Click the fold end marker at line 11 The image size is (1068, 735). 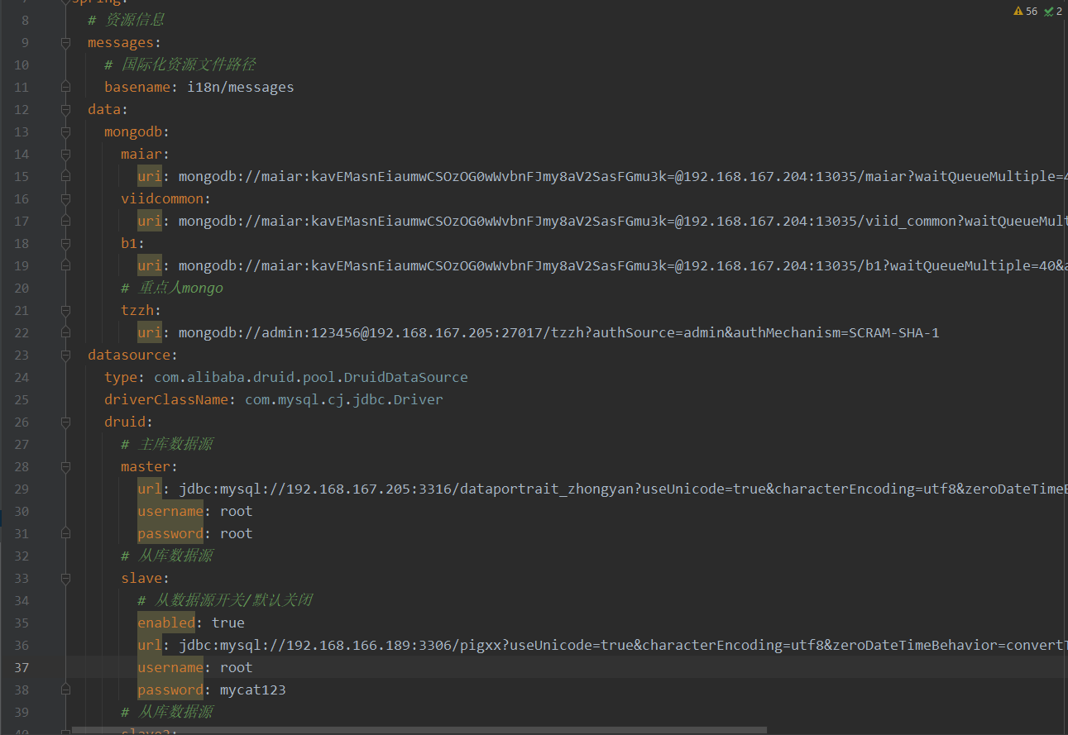tap(65, 87)
